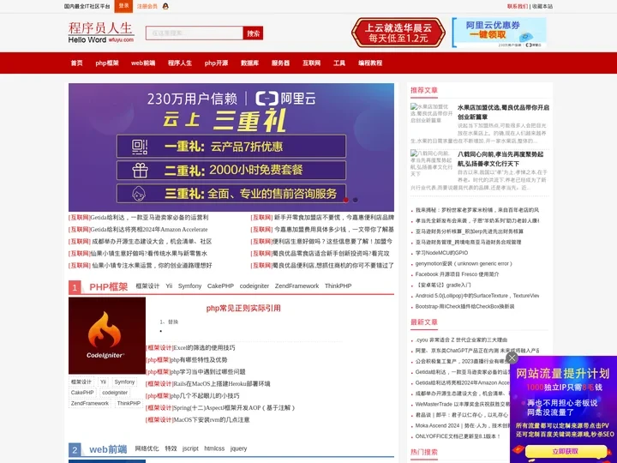Click the user avatar icon beside 注册会员
617x463 pixels.
pyautogui.click(x=165, y=6)
